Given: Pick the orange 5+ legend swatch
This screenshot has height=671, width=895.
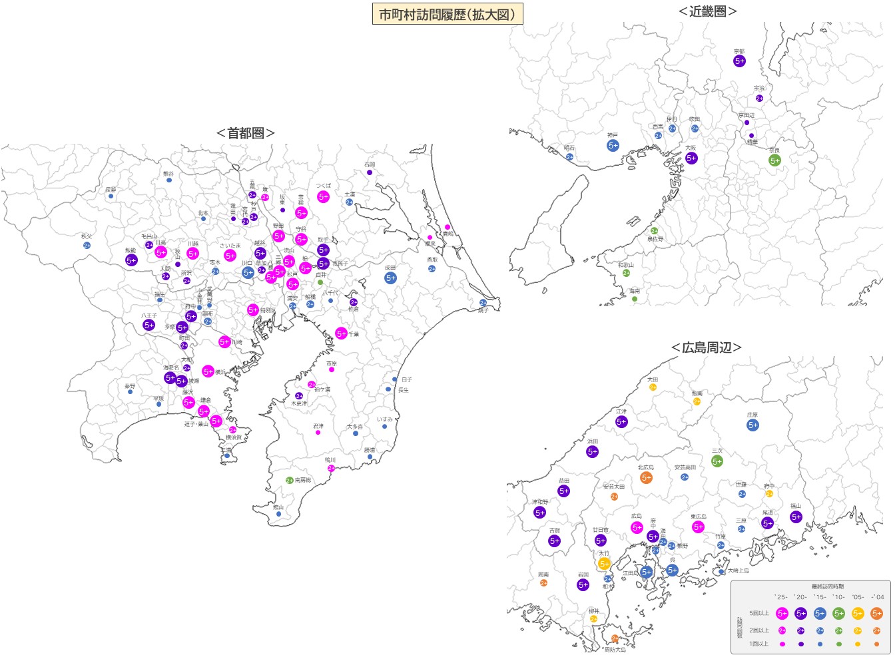Looking at the screenshot, I should pyautogui.click(x=876, y=614).
